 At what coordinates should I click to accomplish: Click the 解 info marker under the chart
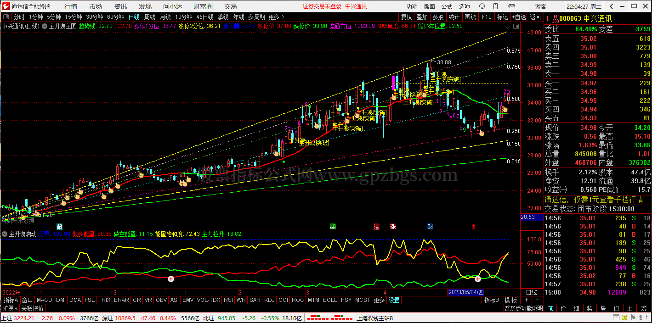[x=60, y=227]
